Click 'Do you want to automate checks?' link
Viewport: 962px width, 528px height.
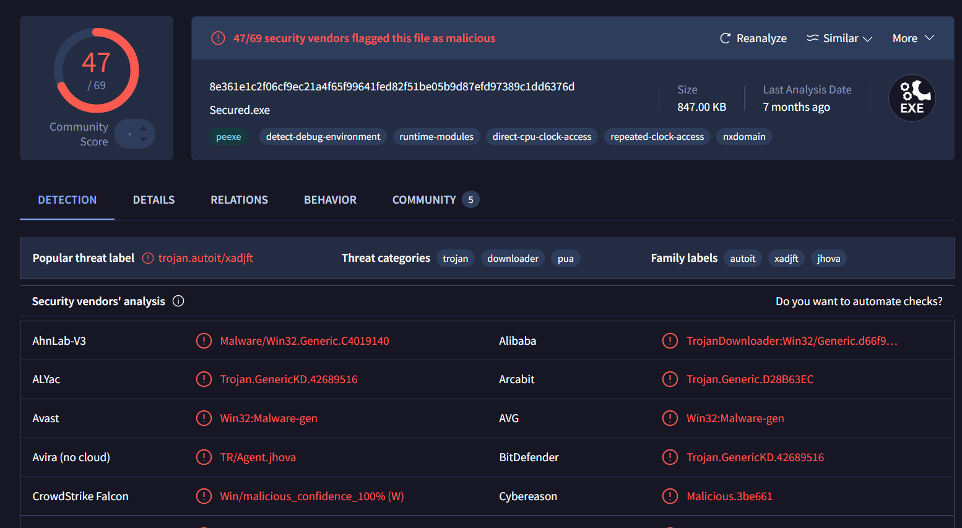click(x=859, y=301)
